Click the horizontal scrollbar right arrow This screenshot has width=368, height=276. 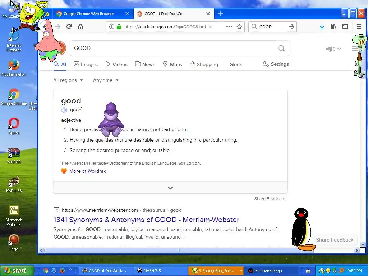pyautogui.click(x=356, y=250)
